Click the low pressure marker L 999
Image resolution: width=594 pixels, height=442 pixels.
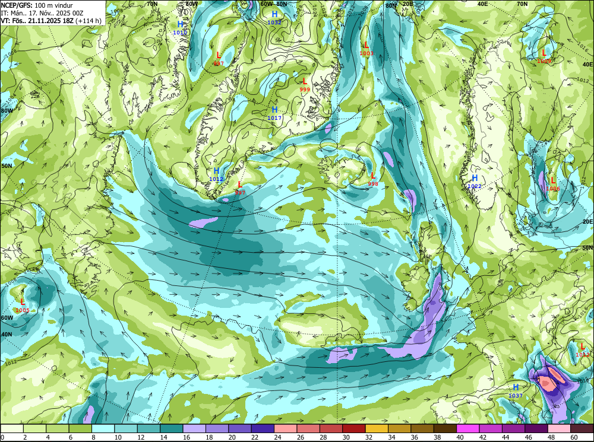[305, 84]
